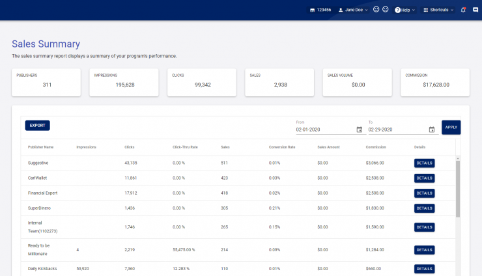
Task: Click the SuperDinero publisher name
Action: point(39,208)
